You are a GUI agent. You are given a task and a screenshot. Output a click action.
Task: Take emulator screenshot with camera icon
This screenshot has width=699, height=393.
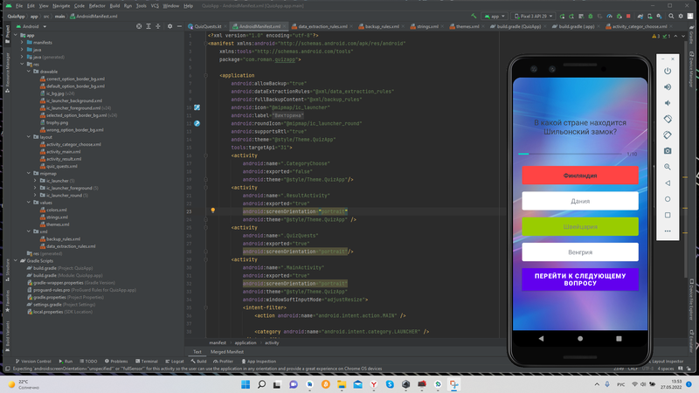668,151
